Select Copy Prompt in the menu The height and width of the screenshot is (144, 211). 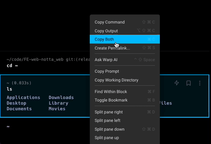(107, 71)
